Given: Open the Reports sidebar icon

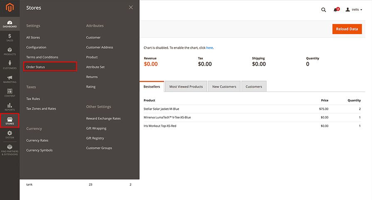Looking at the screenshot, I should click(x=10, y=107).
